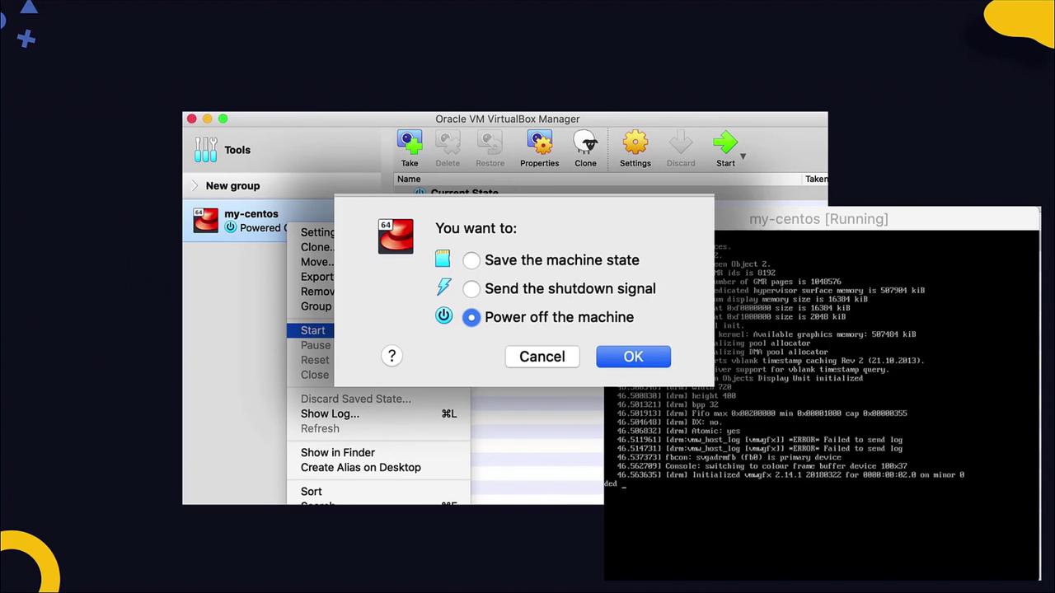Select Save the machine state radio
Image resolution: width=1055 pixels, height=593 pixels.
(471, 260)
